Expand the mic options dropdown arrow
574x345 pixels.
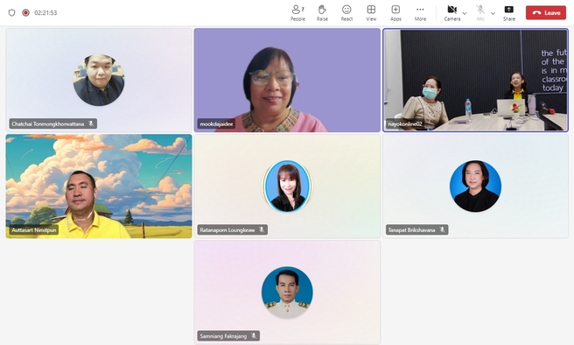(x=493, y=13)
